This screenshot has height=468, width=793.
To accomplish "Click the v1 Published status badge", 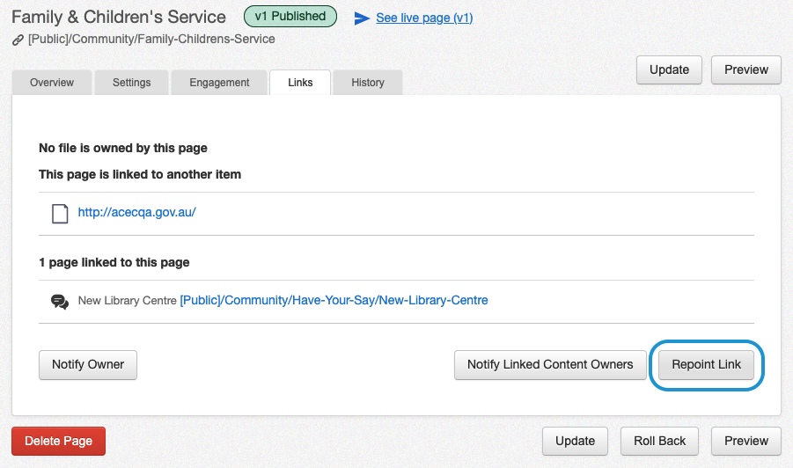I will (290, 17).
